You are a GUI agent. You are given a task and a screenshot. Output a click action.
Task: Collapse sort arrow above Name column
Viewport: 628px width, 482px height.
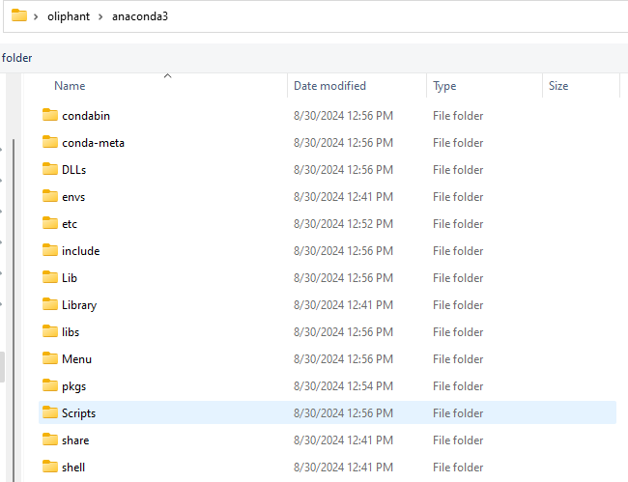[x=167, y=74]
